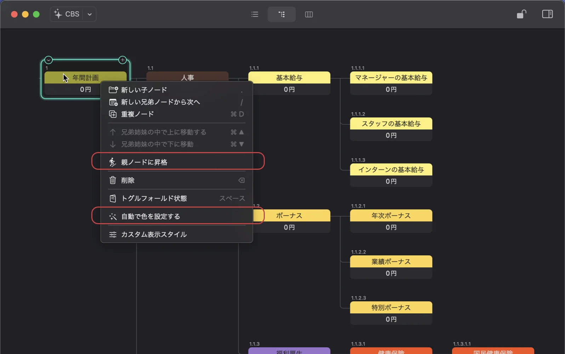
Task: Choose 新しい兄弟ノードから次へ menu entry
Action: coord(177,102)
